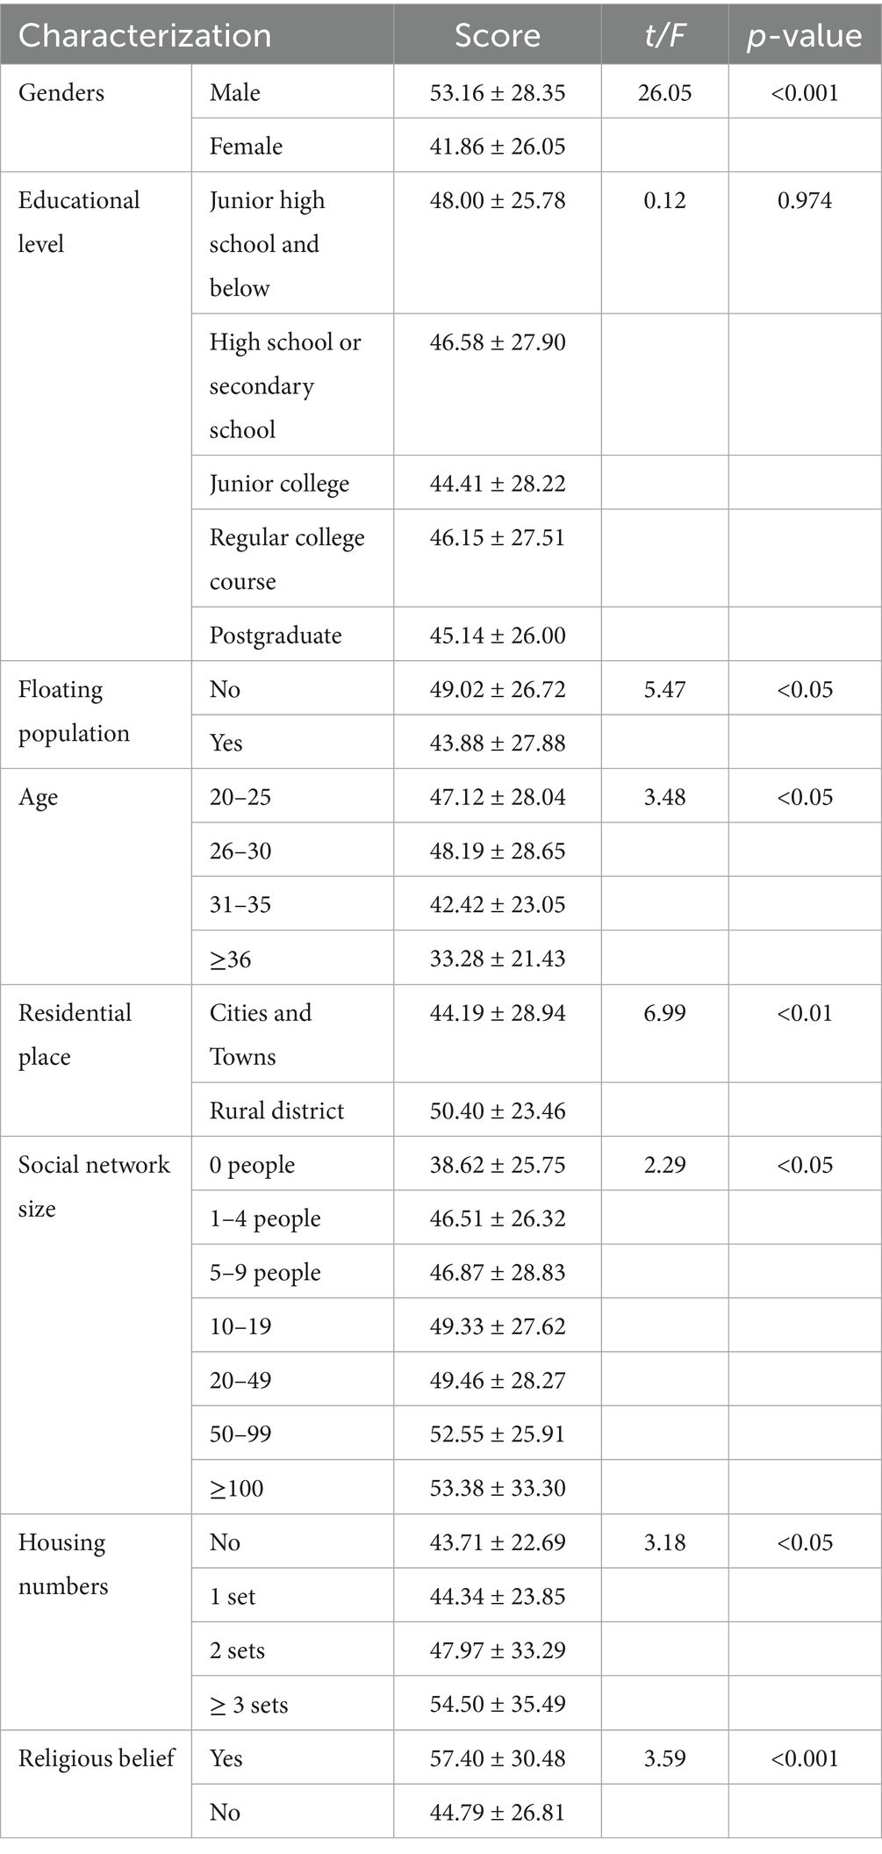The width and height of the screenshot is (882, 1854).
Task: Click the Residential place category label
Action: (x=75, y=1034)
